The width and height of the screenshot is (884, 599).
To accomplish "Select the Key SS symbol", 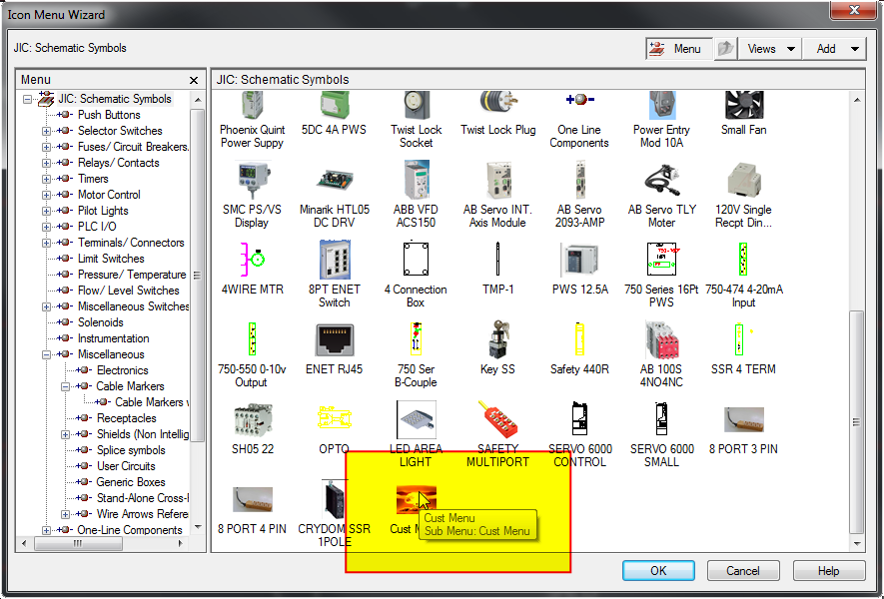I will pos(497,339).
